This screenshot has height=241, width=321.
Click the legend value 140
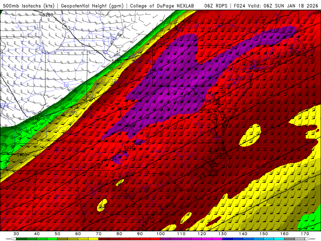[x=243, y=234]
